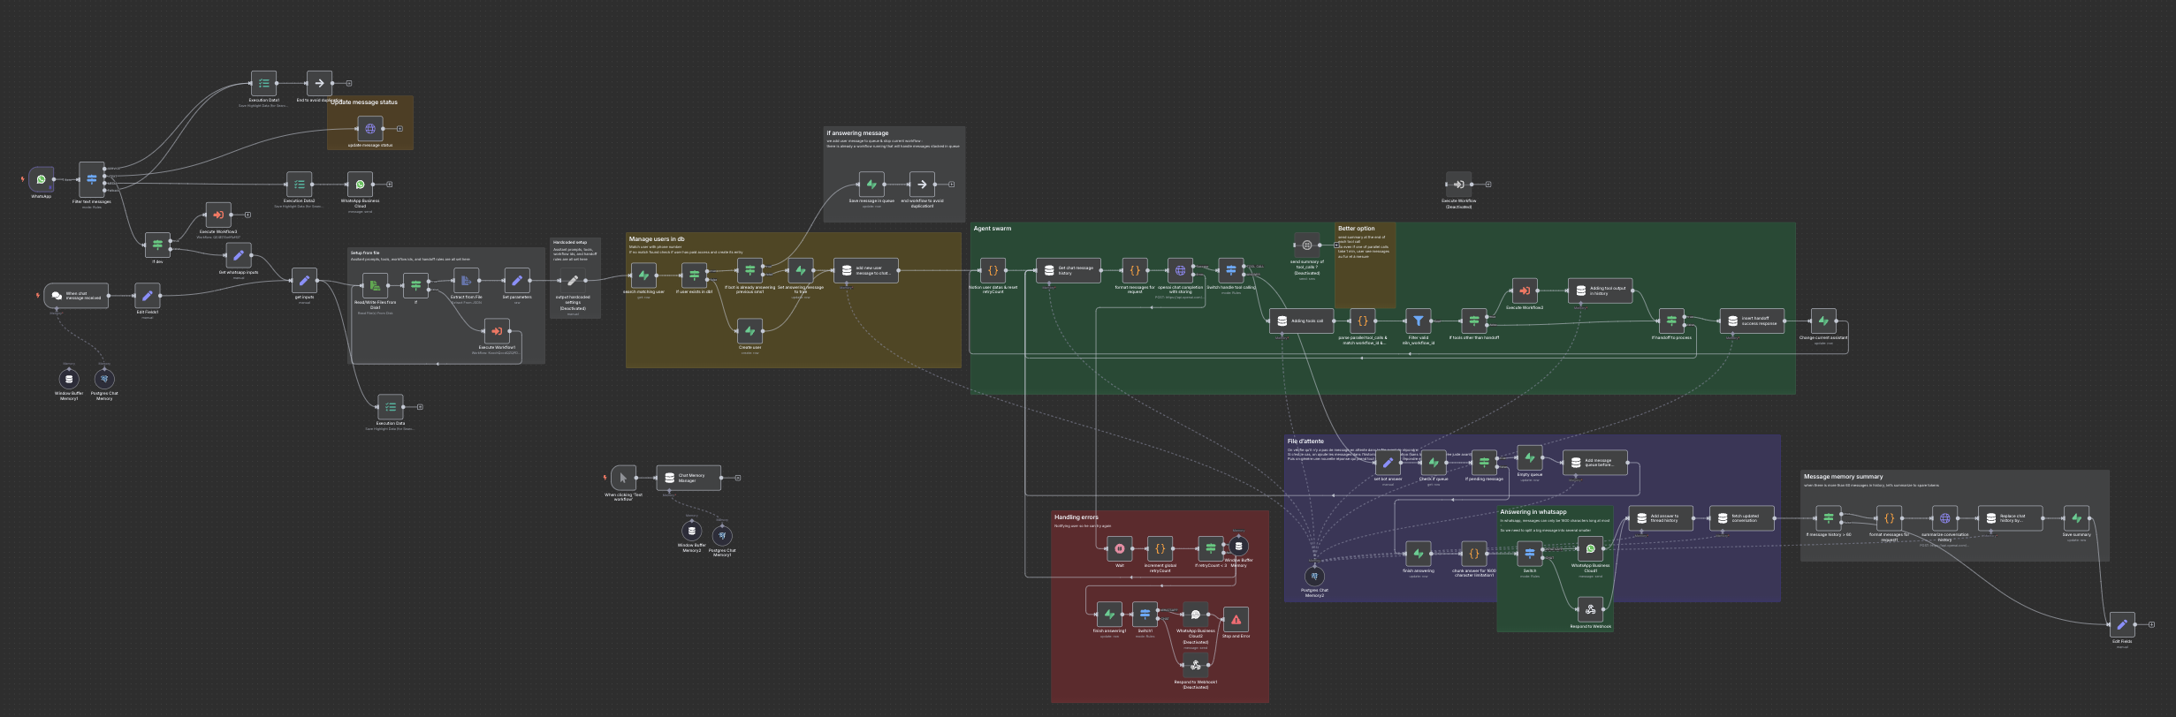Click the Wait node in Handling errors
This screenshot has width=2176, height=717.
tap(1119, 548)
